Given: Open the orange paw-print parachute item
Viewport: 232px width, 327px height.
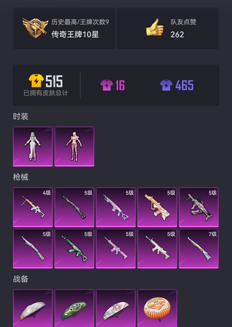Looking at the screenshot, I should pos(157,308).
